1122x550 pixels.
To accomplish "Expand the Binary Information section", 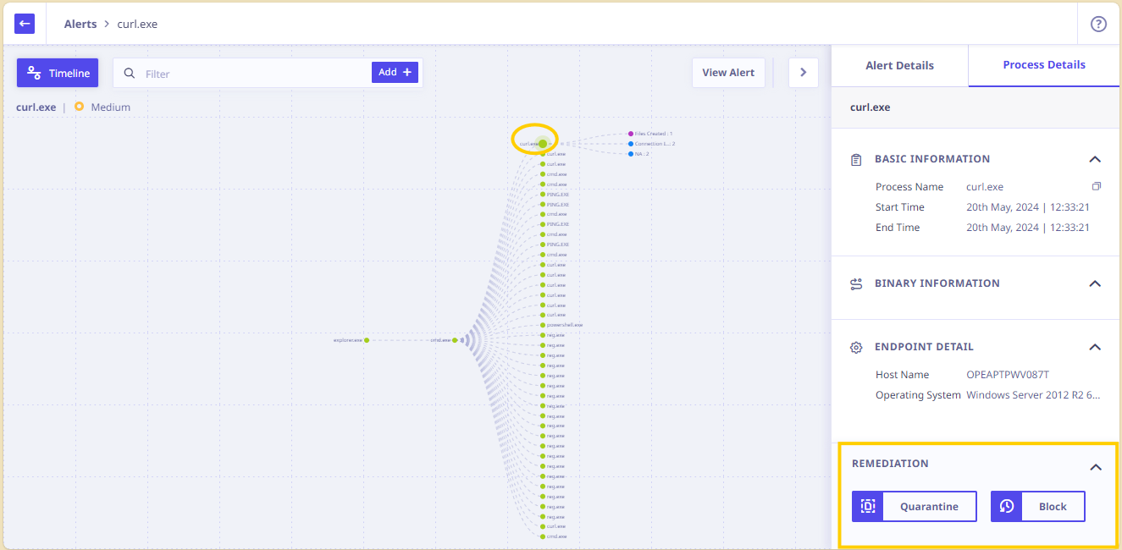I will (1095, 283).
